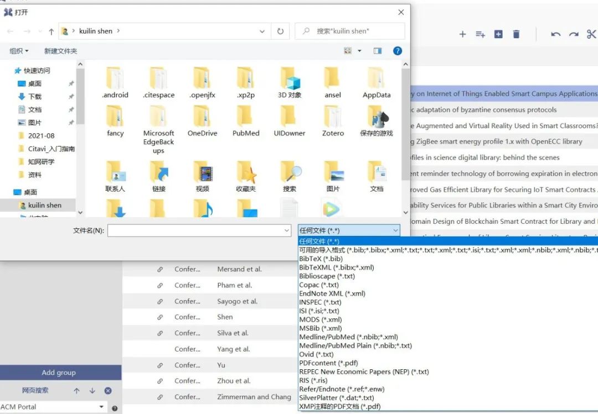Open the Microsoft EdgeBackups folder

click(159, 129)
